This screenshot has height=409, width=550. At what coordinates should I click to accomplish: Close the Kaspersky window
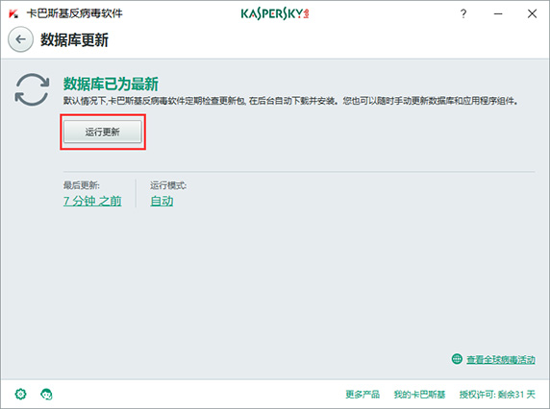[x=532, y=13]
